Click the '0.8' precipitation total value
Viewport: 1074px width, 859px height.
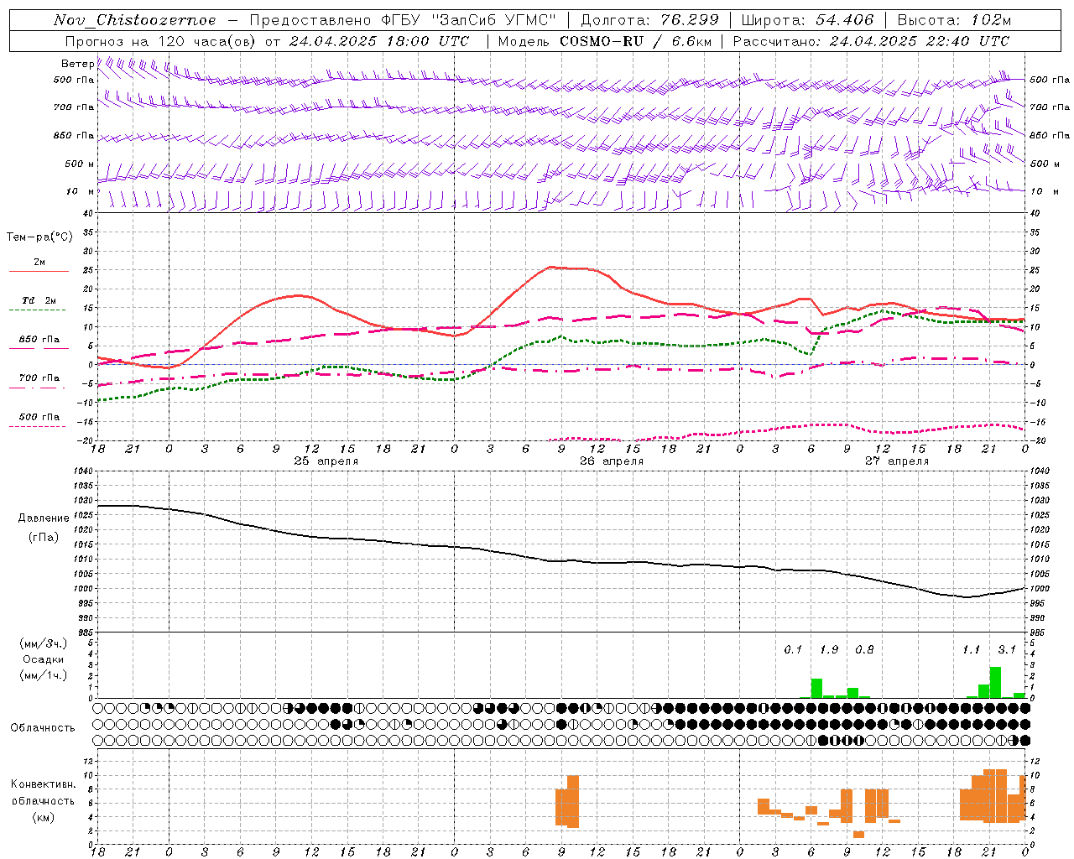pos(864,650)
